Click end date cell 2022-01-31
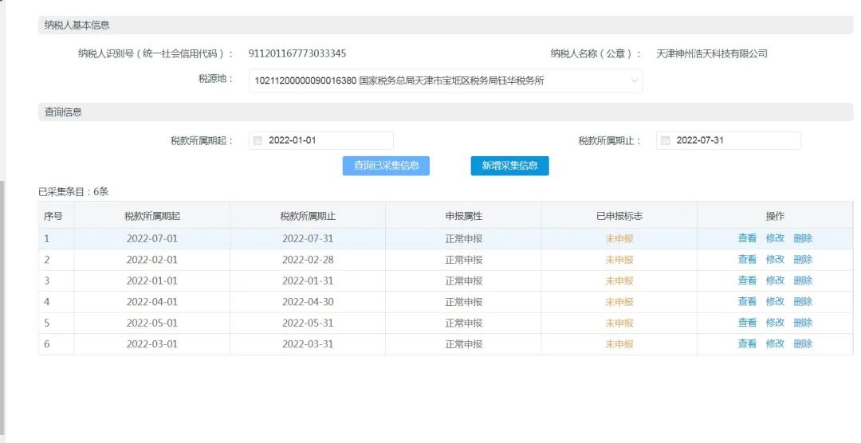 [308, 280]
